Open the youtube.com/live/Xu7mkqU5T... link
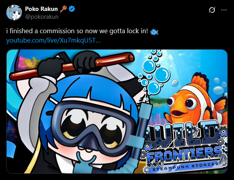 (53, 40)
